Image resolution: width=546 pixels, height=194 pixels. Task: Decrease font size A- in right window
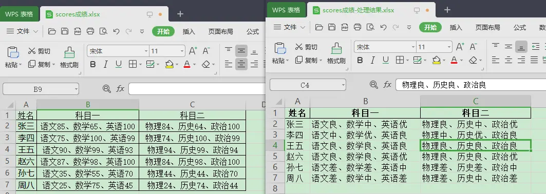pyautogui.click(x=473, y=47)
